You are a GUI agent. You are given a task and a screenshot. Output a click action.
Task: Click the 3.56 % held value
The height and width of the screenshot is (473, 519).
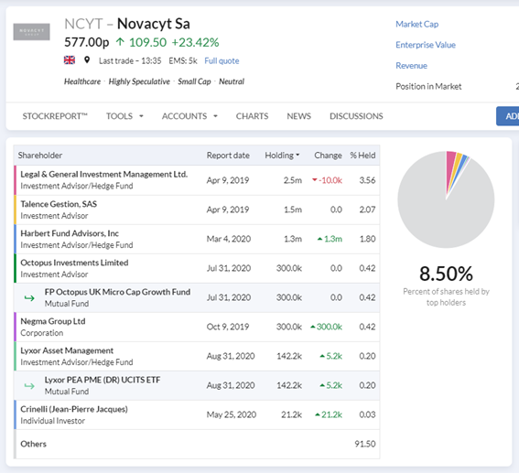point(367,180)
